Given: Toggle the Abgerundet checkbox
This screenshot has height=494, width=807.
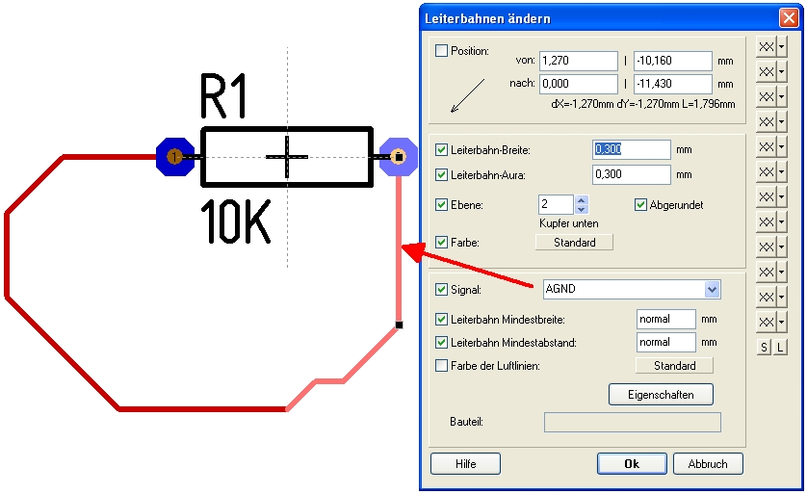Looking at the screenshot, I should tap(641, 204).
